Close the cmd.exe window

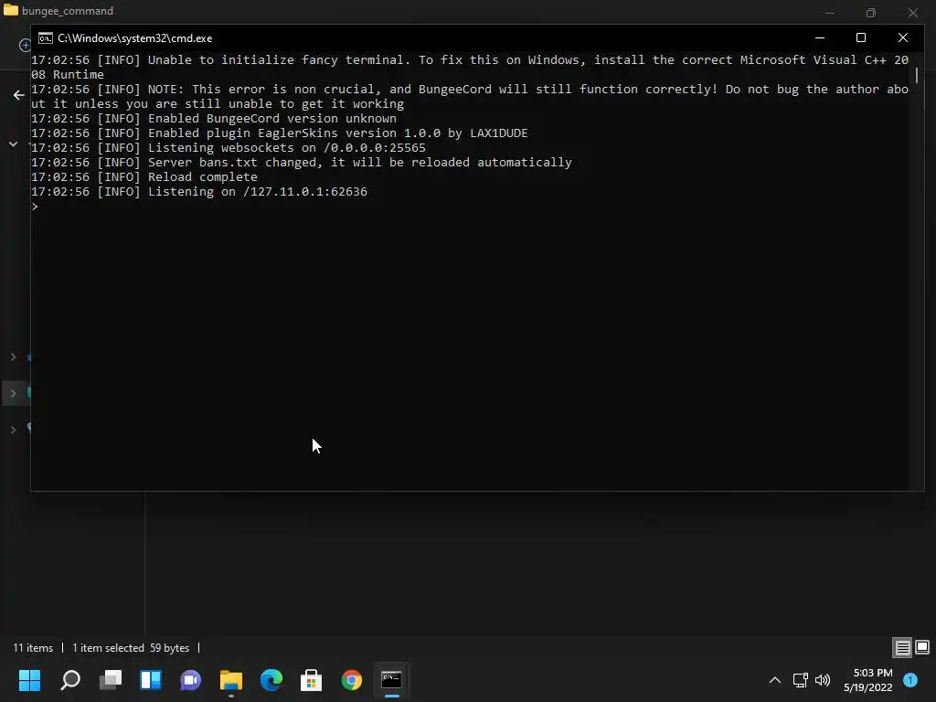(x=902, y=37)
